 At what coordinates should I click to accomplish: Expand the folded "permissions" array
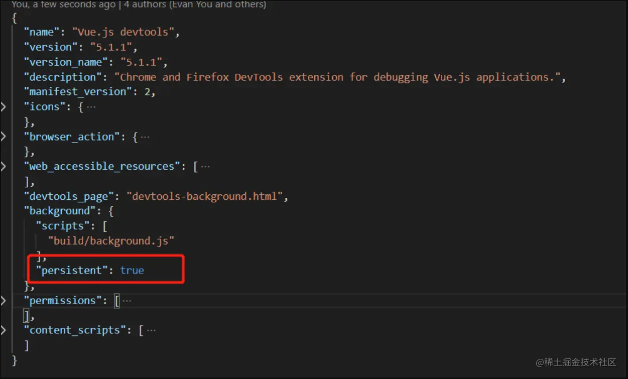pos(4,301)
